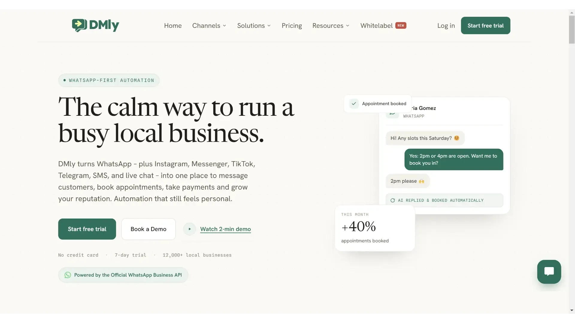Click hero Start free trial button

87,229
